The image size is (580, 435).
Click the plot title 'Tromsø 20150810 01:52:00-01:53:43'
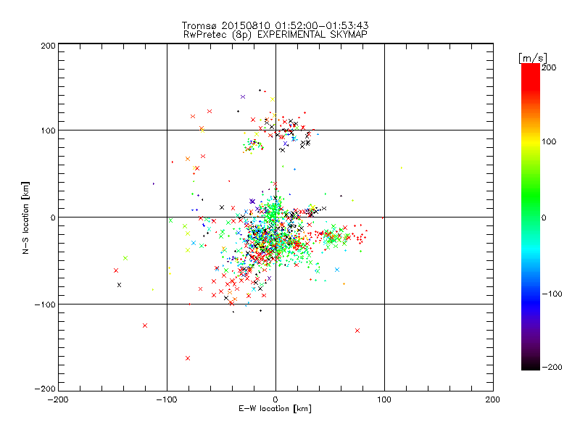(275, 25)
